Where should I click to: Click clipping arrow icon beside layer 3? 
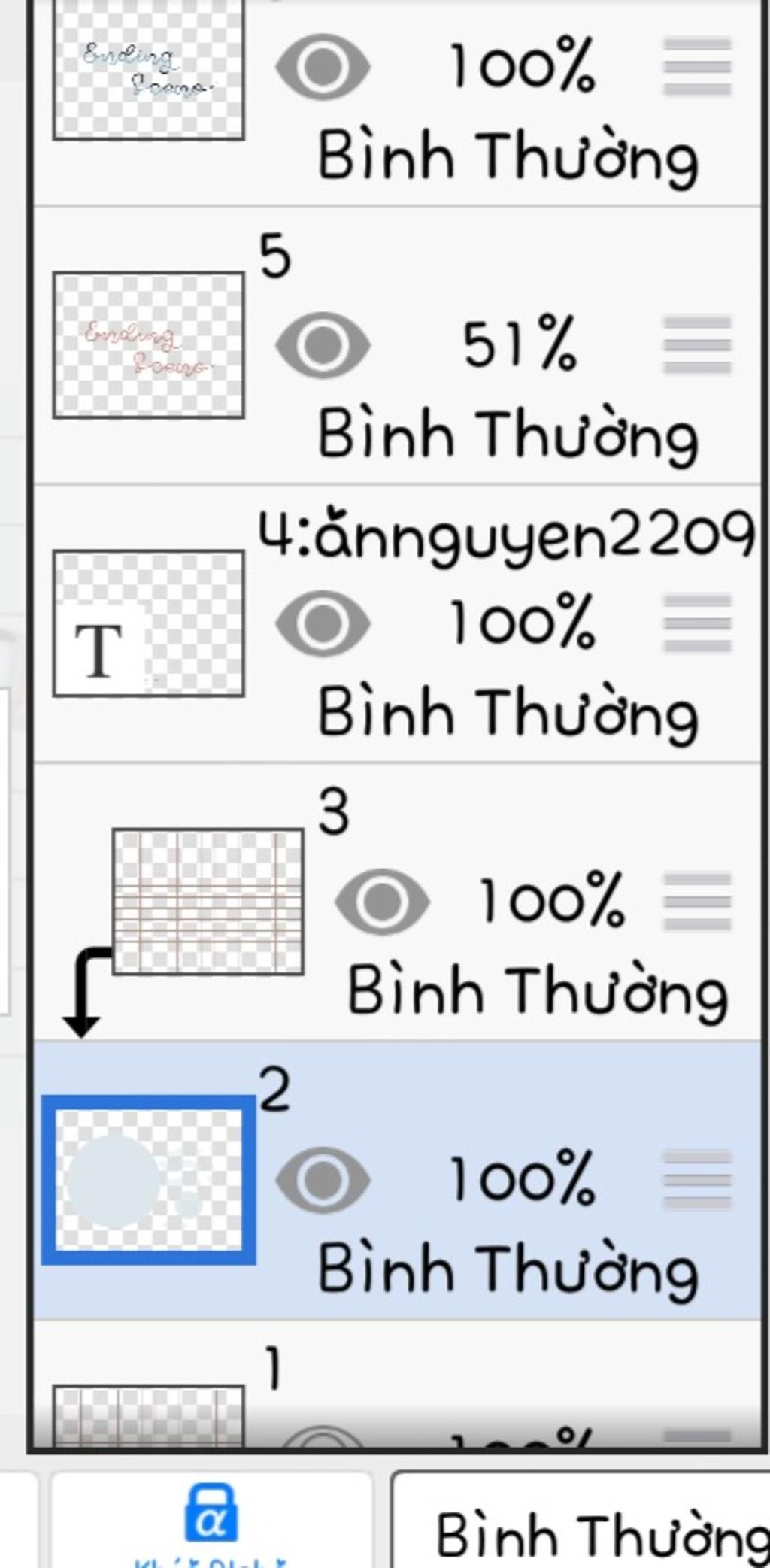84,993
